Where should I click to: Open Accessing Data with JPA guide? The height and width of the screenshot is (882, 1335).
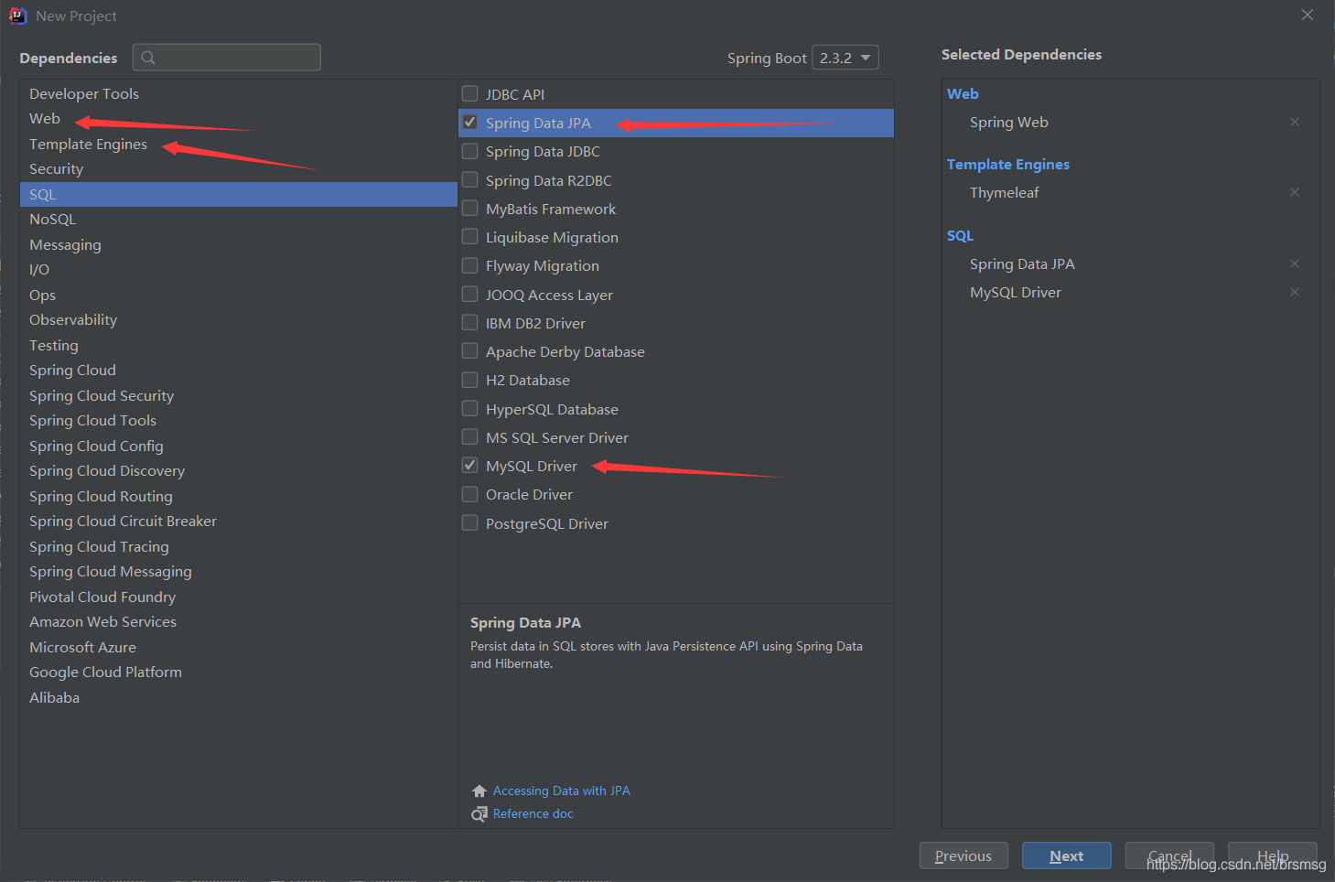561,791
